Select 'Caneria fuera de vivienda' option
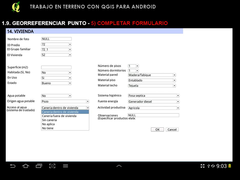This screenshot has height=180, width=240. coord(65,116)
